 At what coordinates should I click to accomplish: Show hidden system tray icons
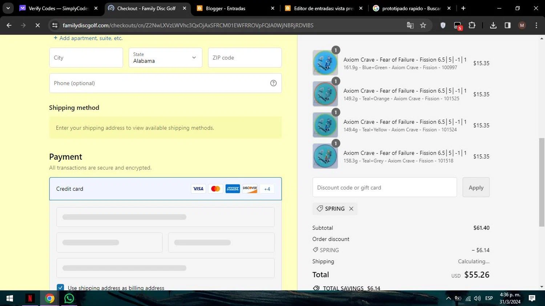448,298
